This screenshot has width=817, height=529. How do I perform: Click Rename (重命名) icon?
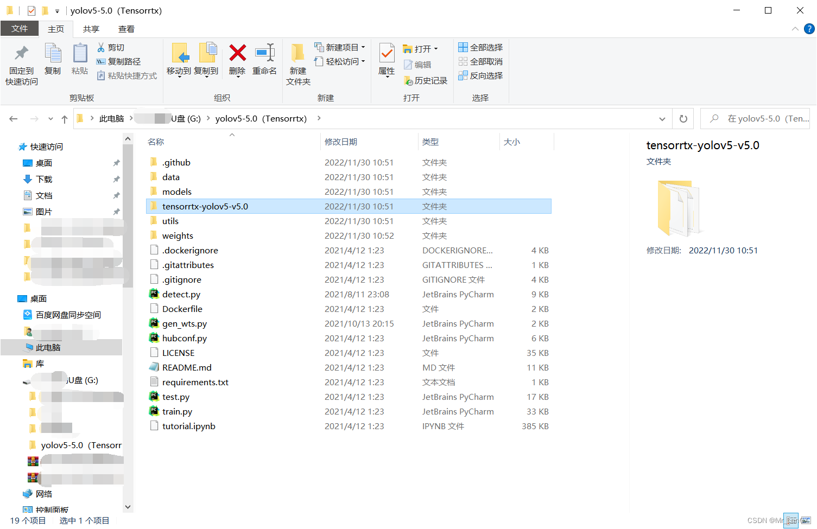coord(265,53)
